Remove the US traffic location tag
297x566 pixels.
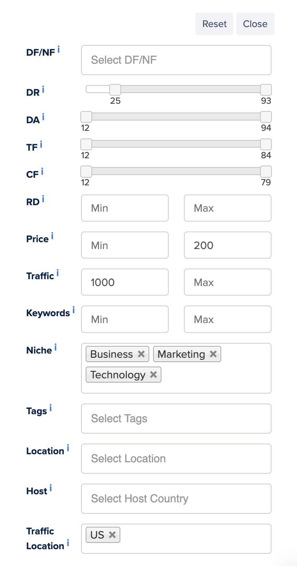[x=112, y=535]
